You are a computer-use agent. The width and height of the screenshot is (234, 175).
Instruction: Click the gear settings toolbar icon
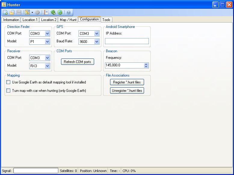(37, 12)
